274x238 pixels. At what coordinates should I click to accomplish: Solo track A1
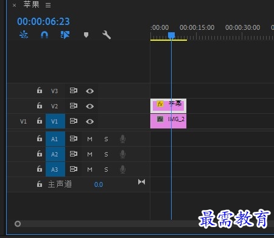pos(106,139)
